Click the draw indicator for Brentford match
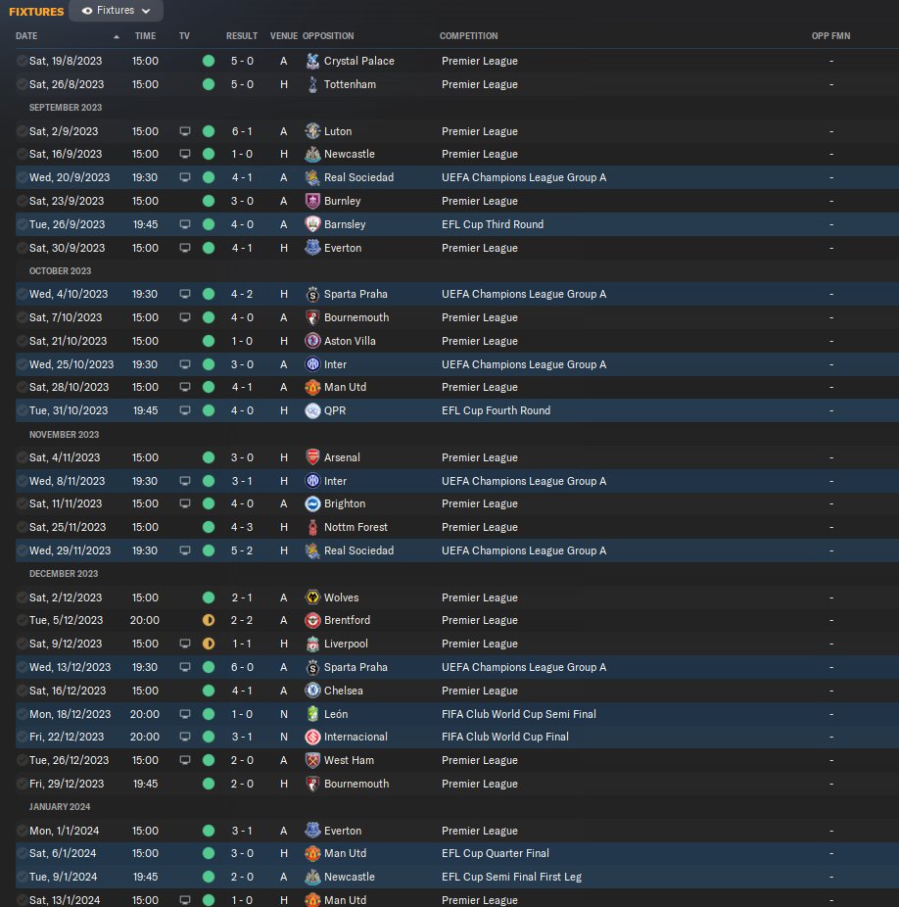The height and width of the screenshot is (907, 899). [x=209, y=620]
